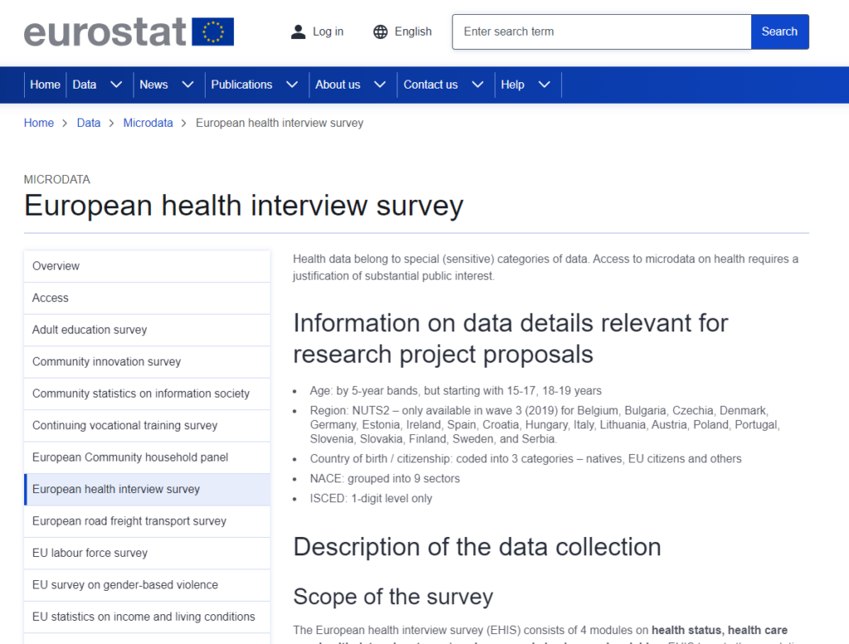Click the Age by 5-year bands bullet

[x=455, y=390]
